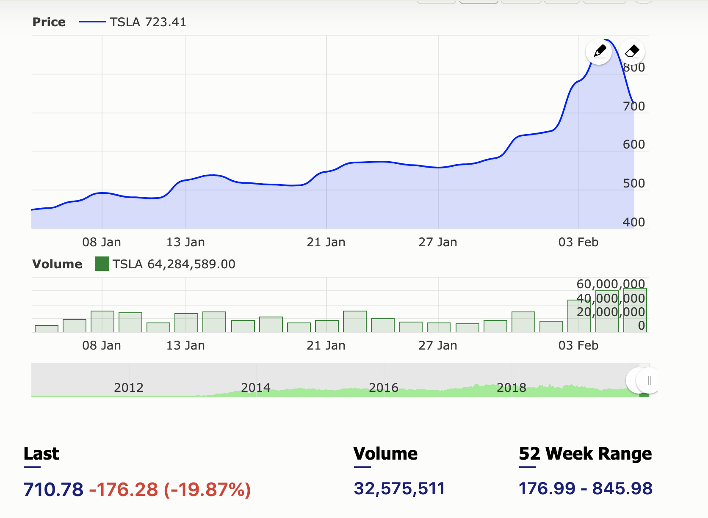Select the pencil drawing tool
The image size is (708, 518).
click(599, 52)
